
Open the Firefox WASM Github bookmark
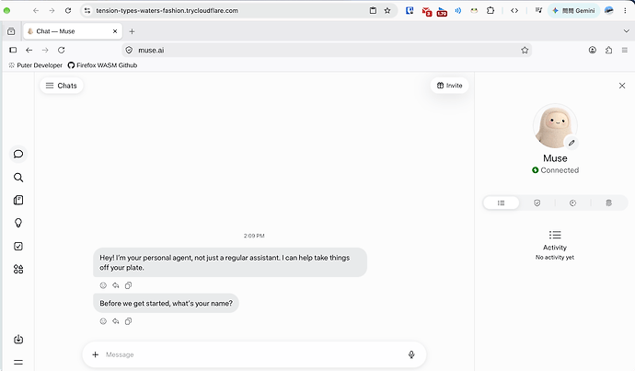tap(102, 65)
